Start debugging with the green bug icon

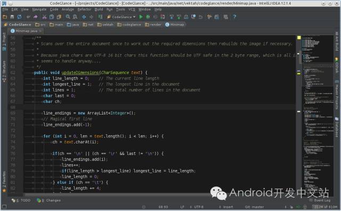[148, 17]
